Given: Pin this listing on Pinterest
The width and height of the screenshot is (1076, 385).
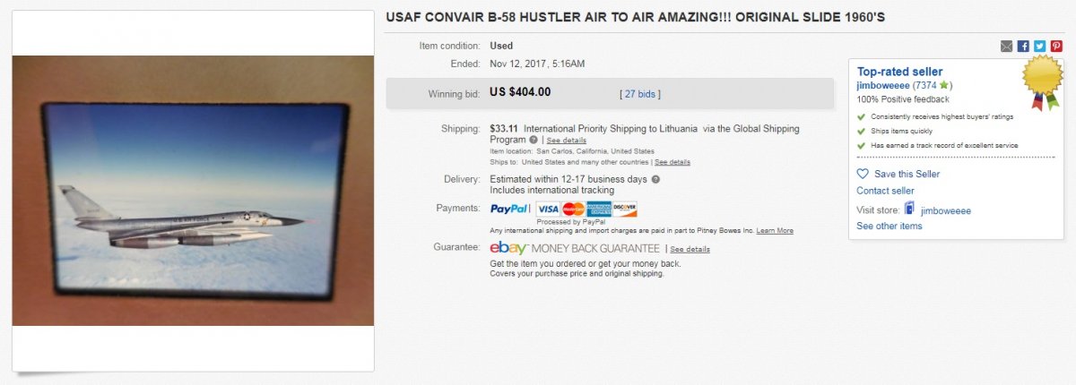Looking at the screenshot, I should pos(1055,47).
